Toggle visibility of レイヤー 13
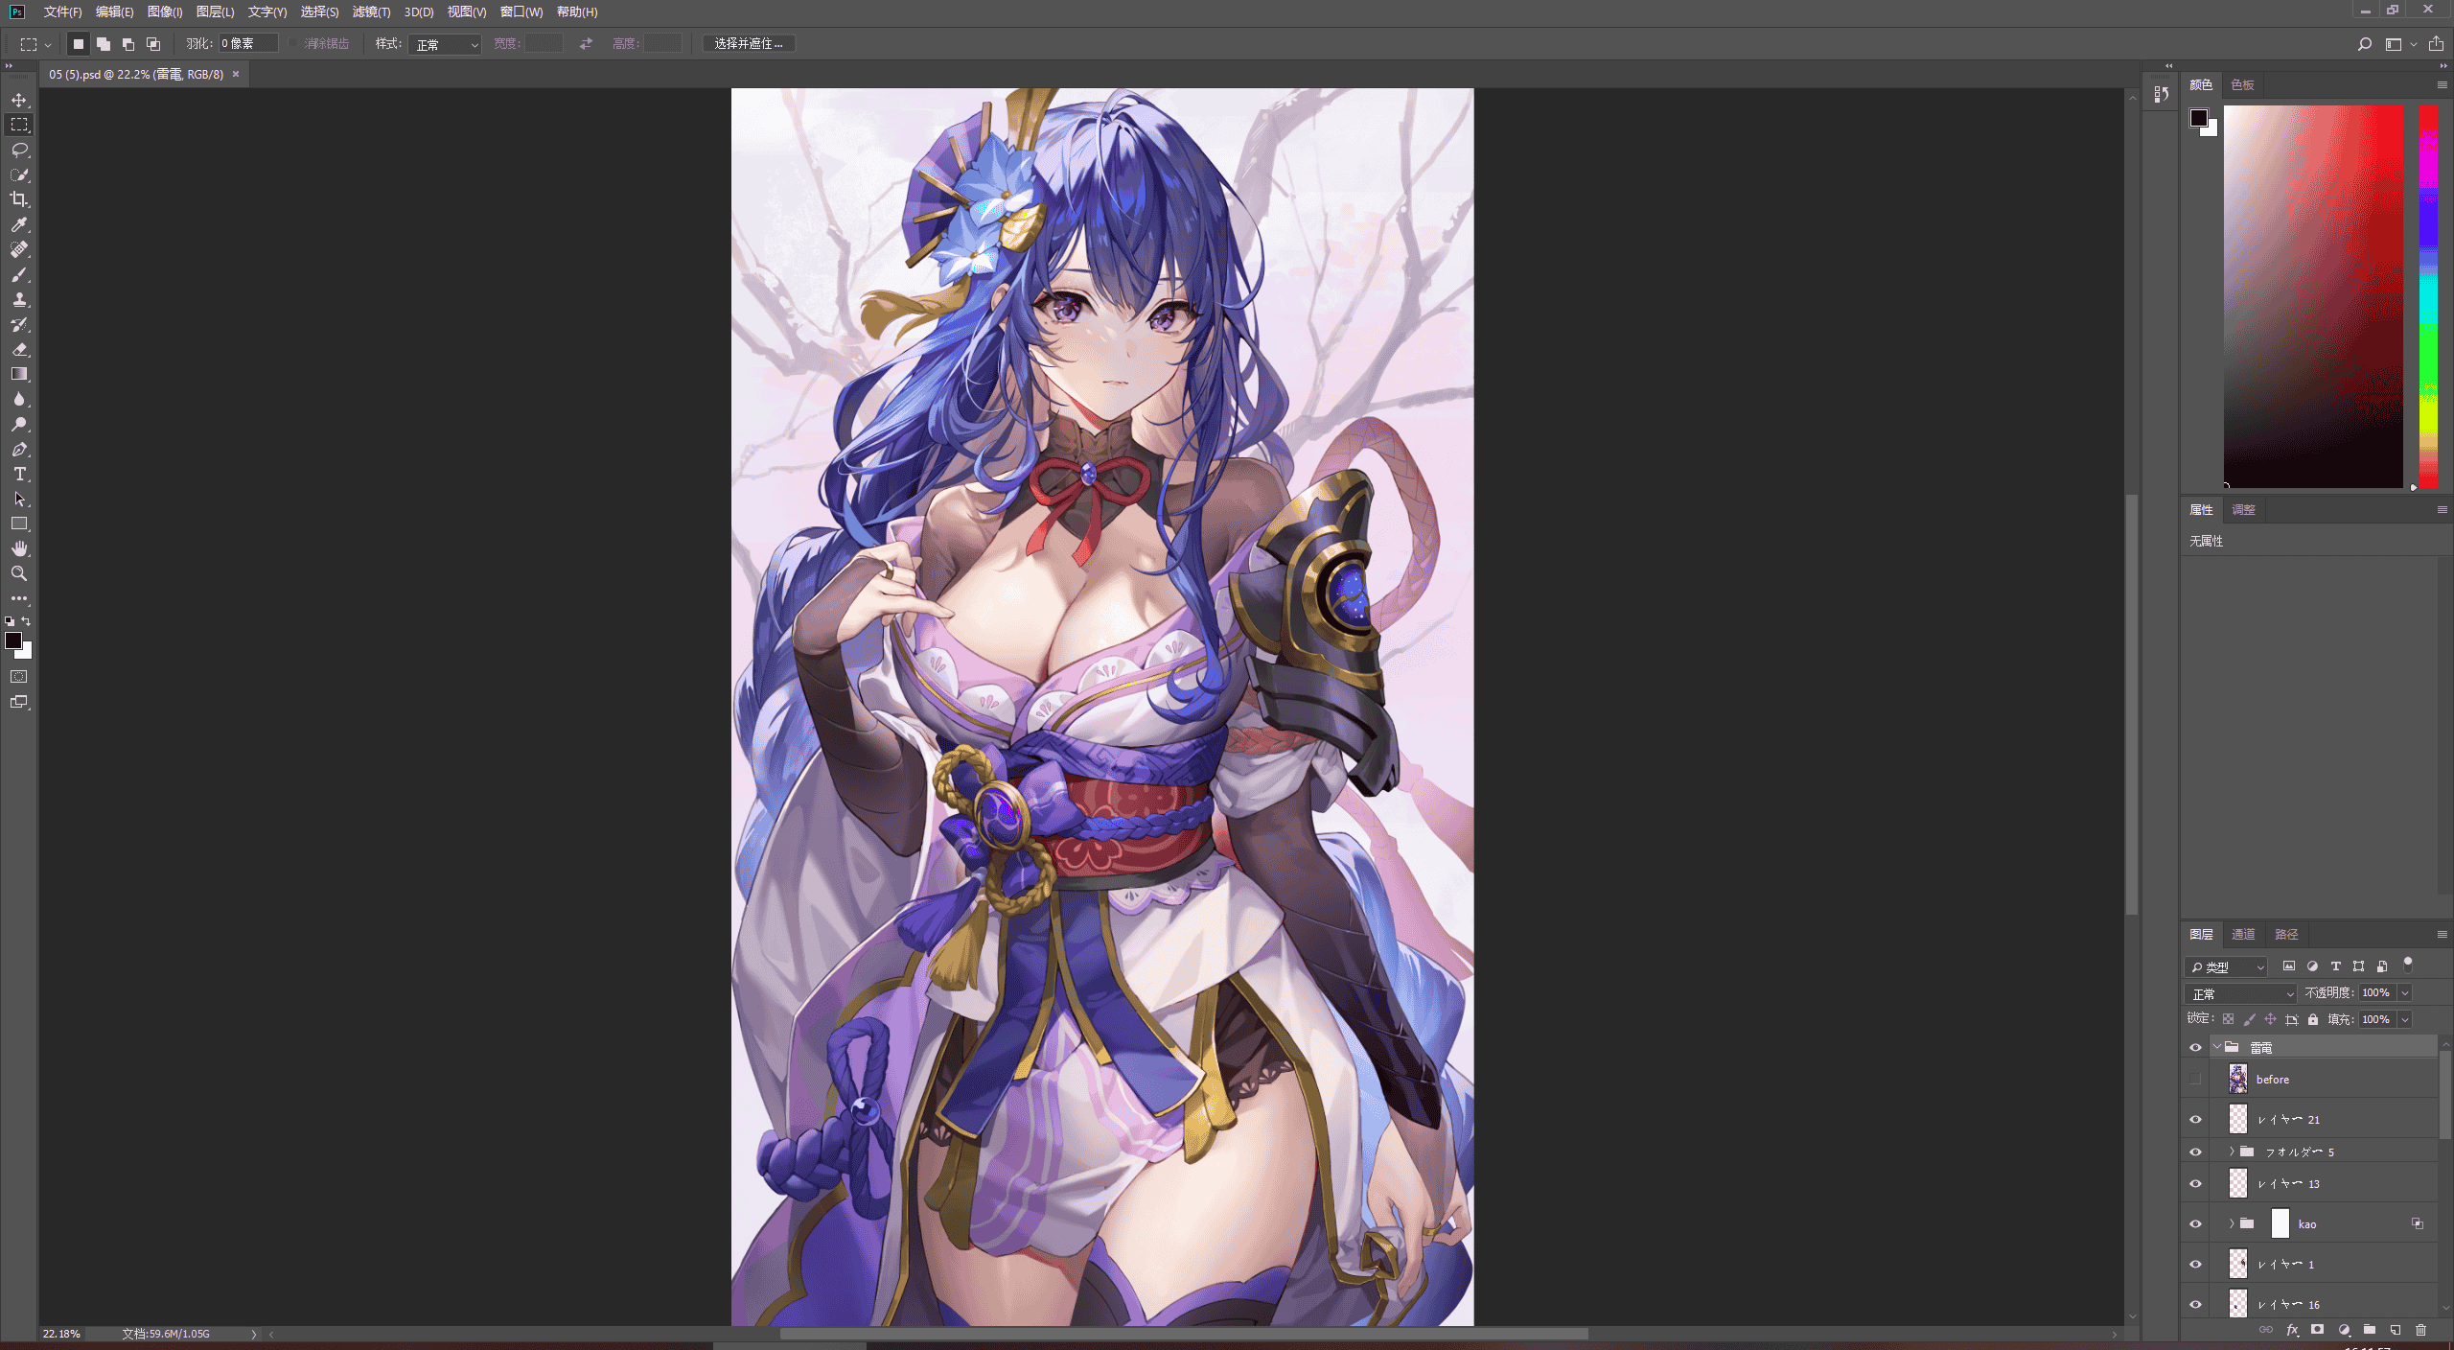The height and width of the screenshot is (1350, 2454). tap(2195, 1183)
